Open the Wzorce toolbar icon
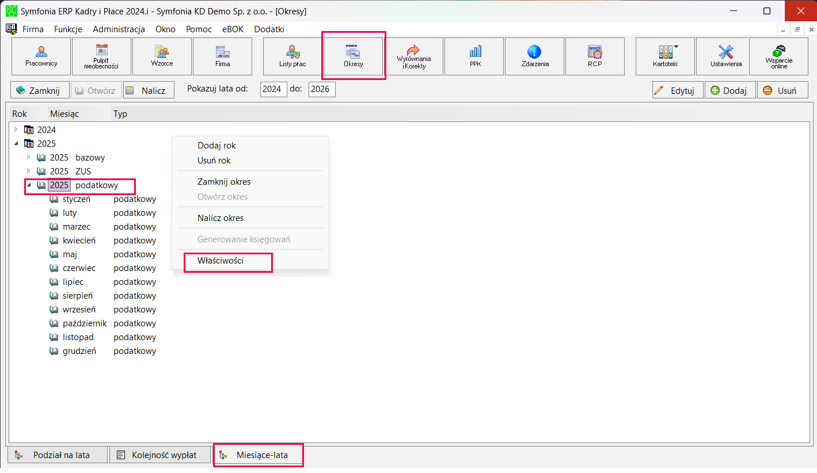 tap(162, 56)
